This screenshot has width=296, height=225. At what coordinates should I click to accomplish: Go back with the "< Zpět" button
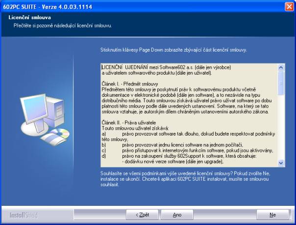pos(142,215)
